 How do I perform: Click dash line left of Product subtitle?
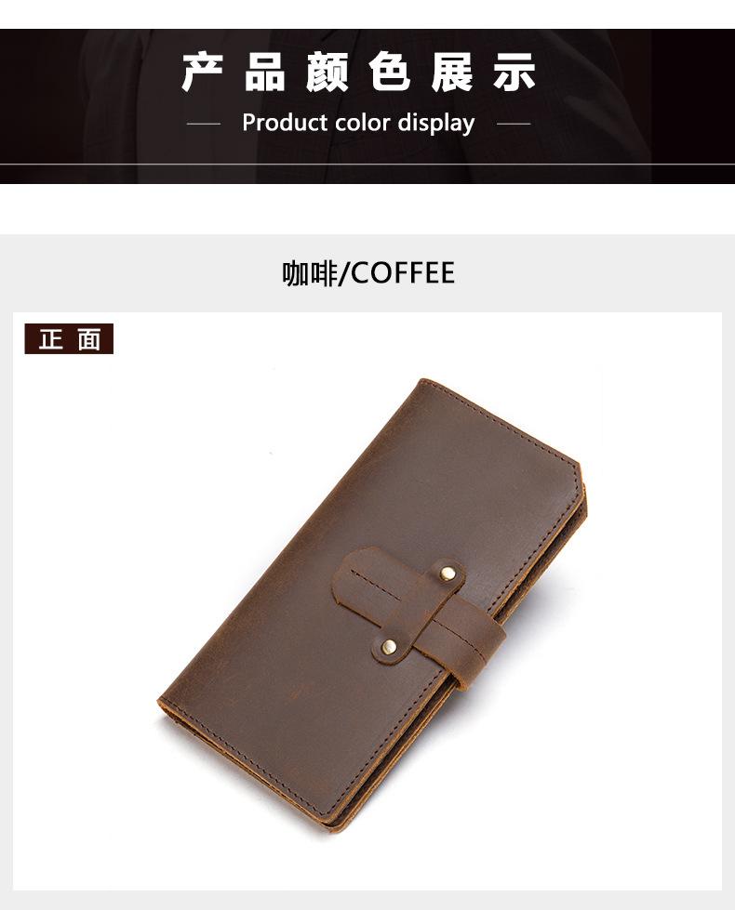pos(204,124)
